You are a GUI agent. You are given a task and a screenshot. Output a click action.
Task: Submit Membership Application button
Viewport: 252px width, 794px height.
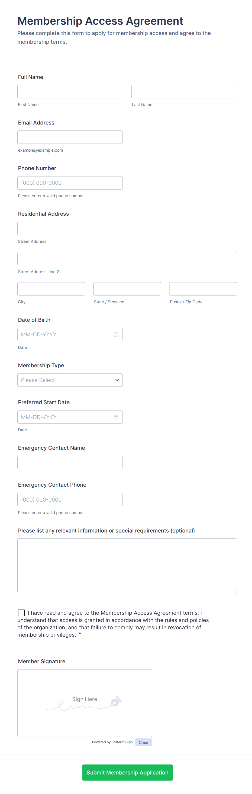(x=127, y=772)
